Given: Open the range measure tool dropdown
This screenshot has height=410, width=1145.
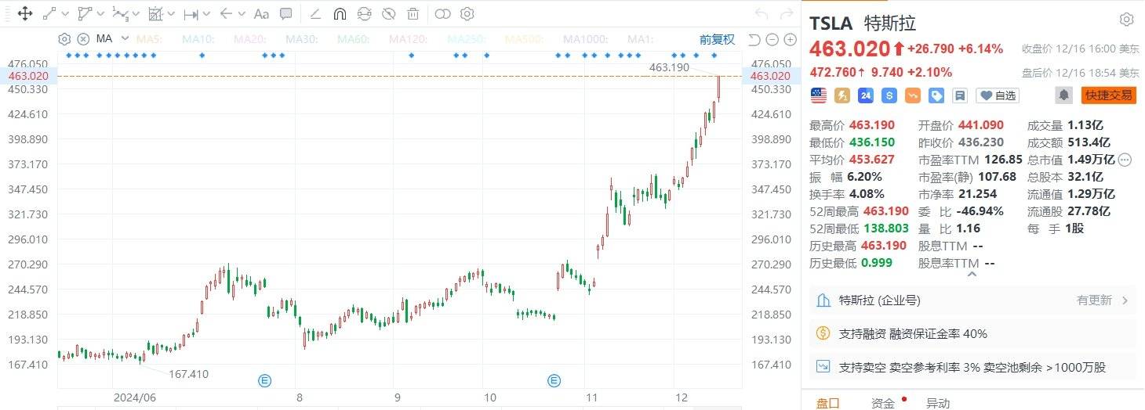Looking at the screenshot, I should [207, 14].
